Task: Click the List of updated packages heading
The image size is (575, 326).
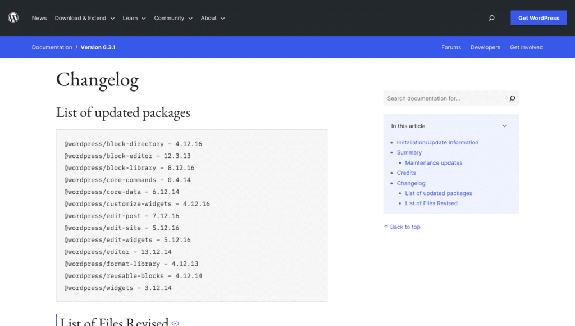Action: [x=123, y=113]
